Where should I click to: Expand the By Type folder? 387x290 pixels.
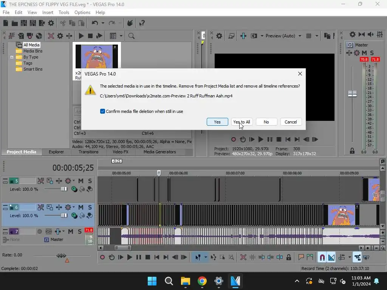(x=12, y=57)
